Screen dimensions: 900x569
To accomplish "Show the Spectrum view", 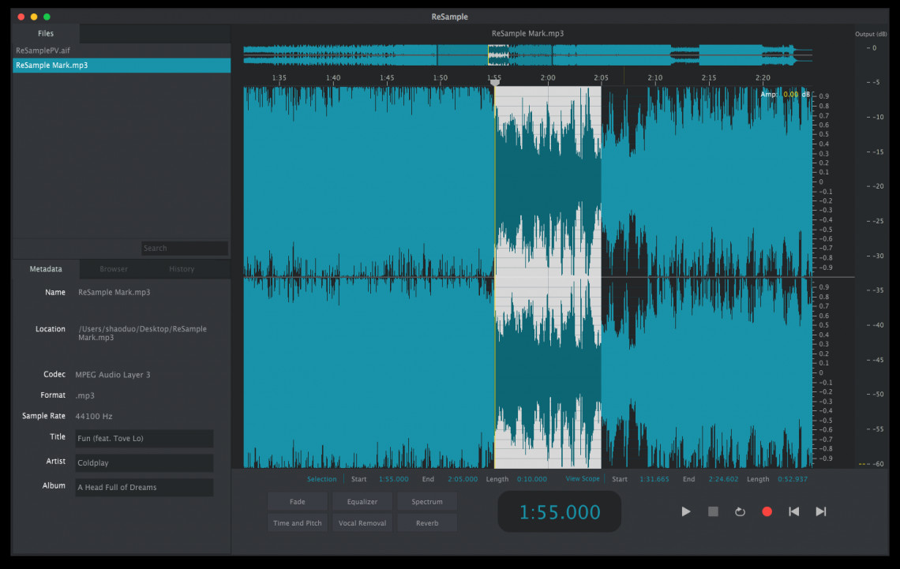I will coord(427,502).
